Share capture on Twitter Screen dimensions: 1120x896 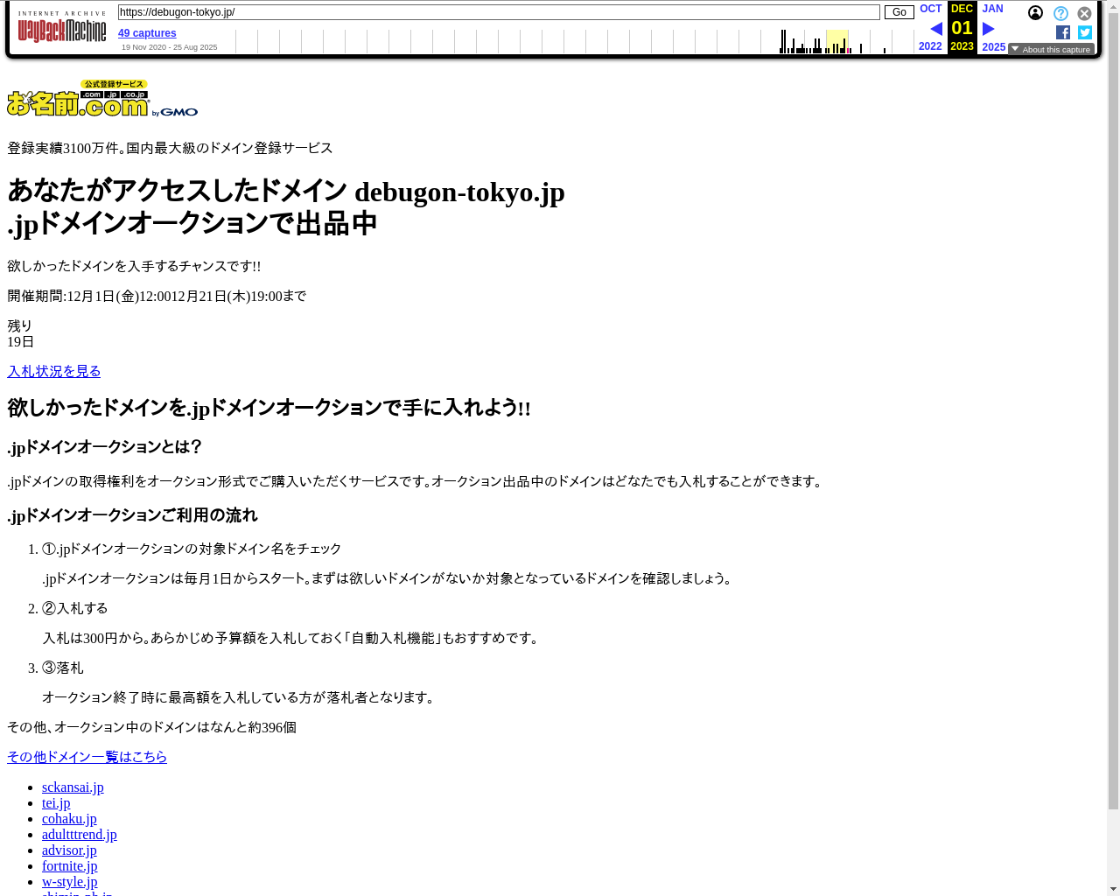pyautogui.click(x=1085, y=32)
